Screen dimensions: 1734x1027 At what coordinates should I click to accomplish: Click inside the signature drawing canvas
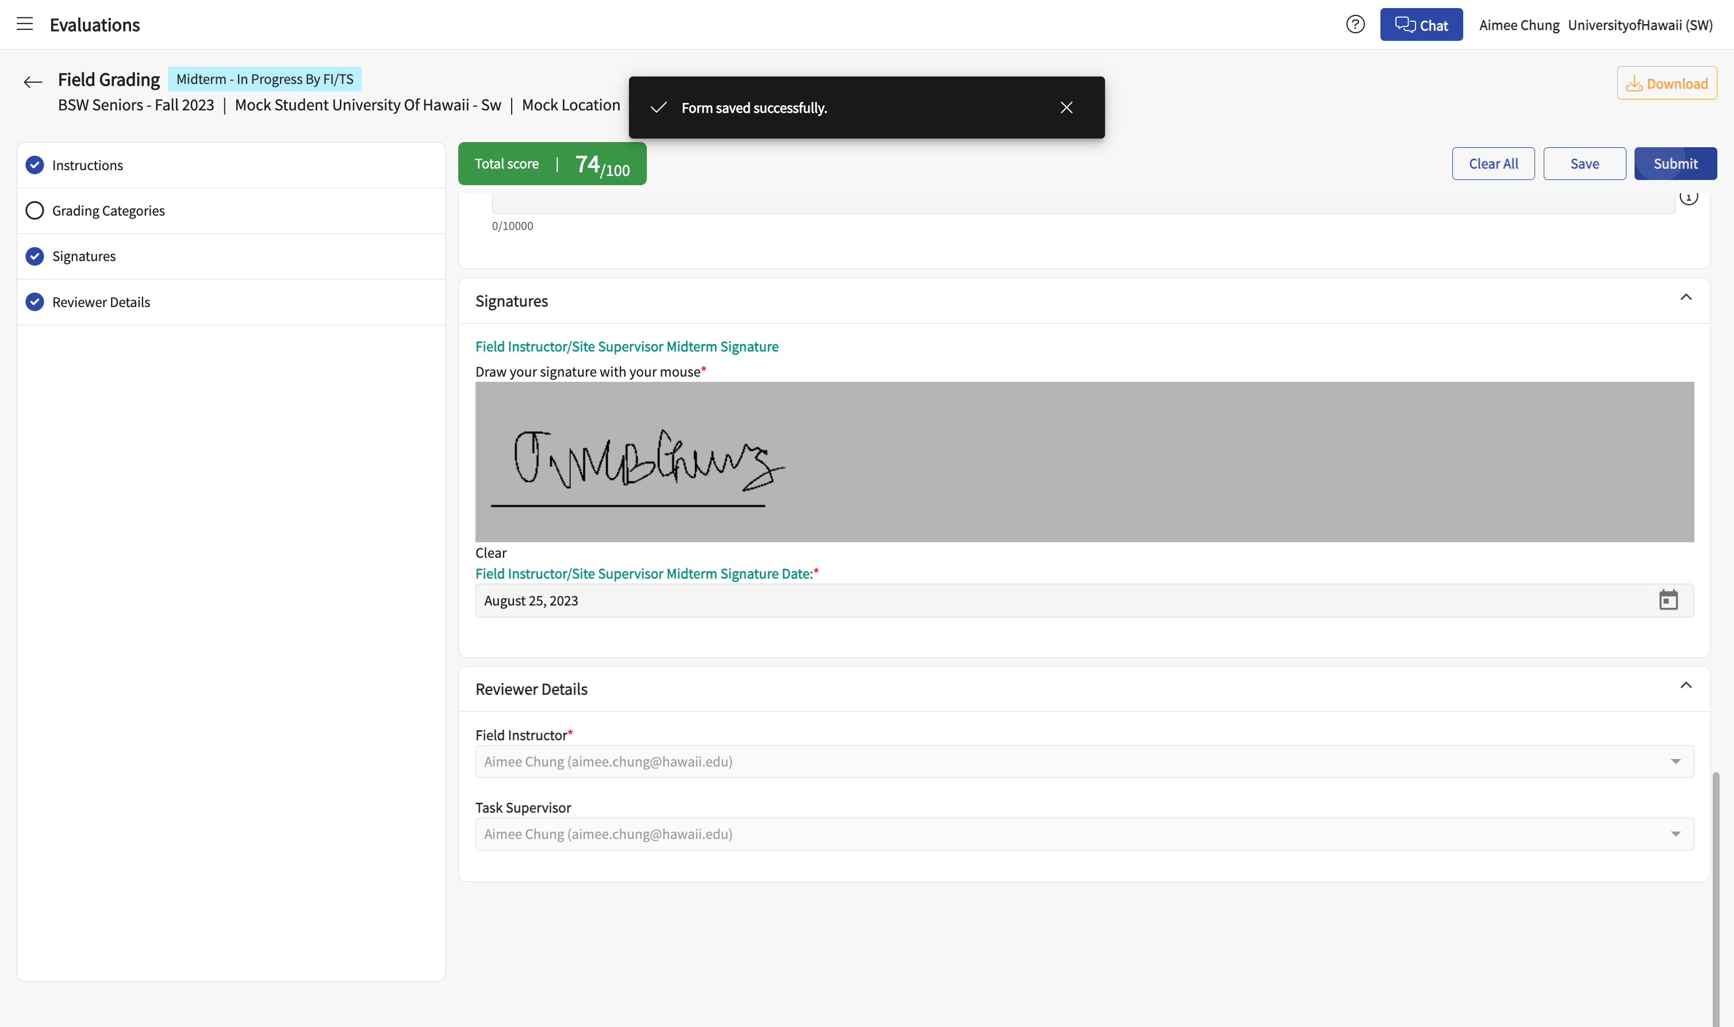1084,462
